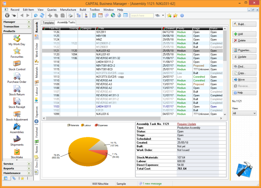Click the Undo blue arrow toolbar icon
This screenshot has height=188, width=261.
point(36,15)
